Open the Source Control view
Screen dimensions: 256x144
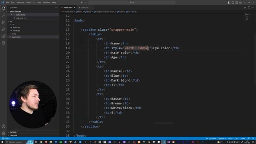point(4,22)
